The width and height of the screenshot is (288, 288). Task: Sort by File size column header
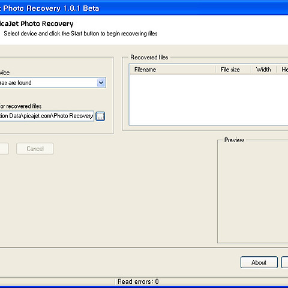point(233,70)
